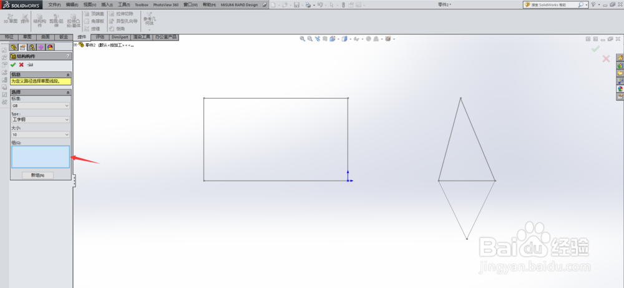Expand the 零件2 flyout tree node
Screen dimensions: 624x288
pos(76,45)
